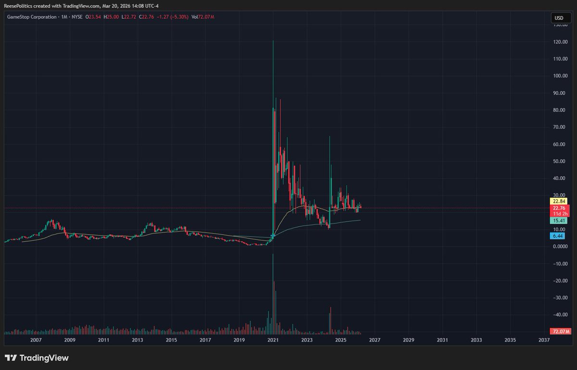This screenshot has height=370, width=577.
Task: Click the 2013 year on time axis
Action: tap(138, 340)
